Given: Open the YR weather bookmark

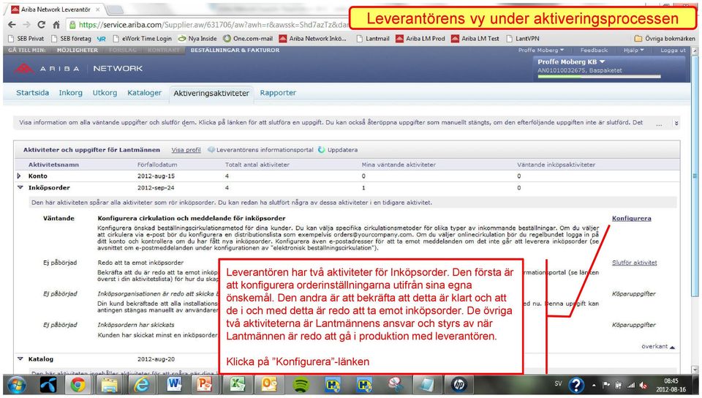Looking at the screenshot, I should click(x=102, y=39).
